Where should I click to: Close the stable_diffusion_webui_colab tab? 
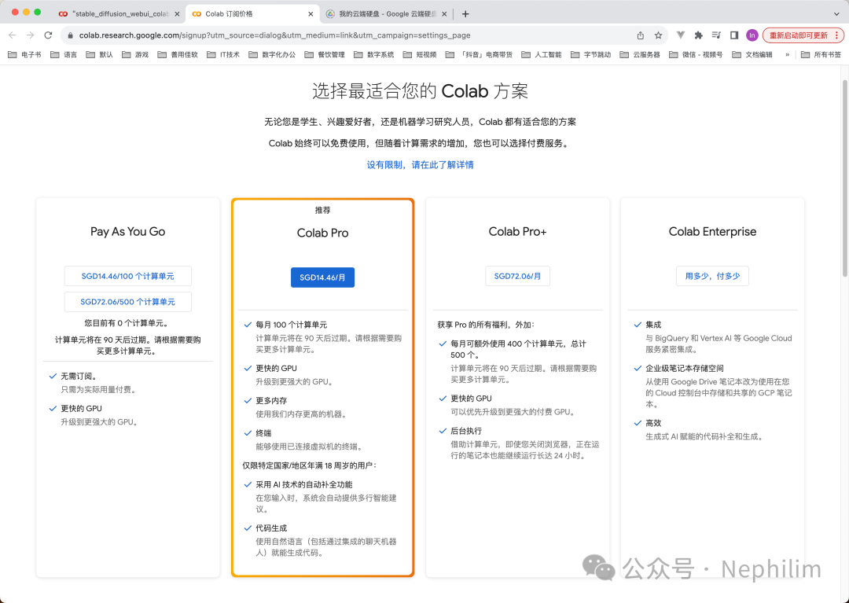click(177, 14)
